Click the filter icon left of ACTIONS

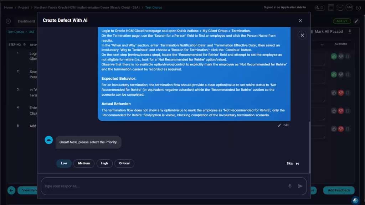322,44
